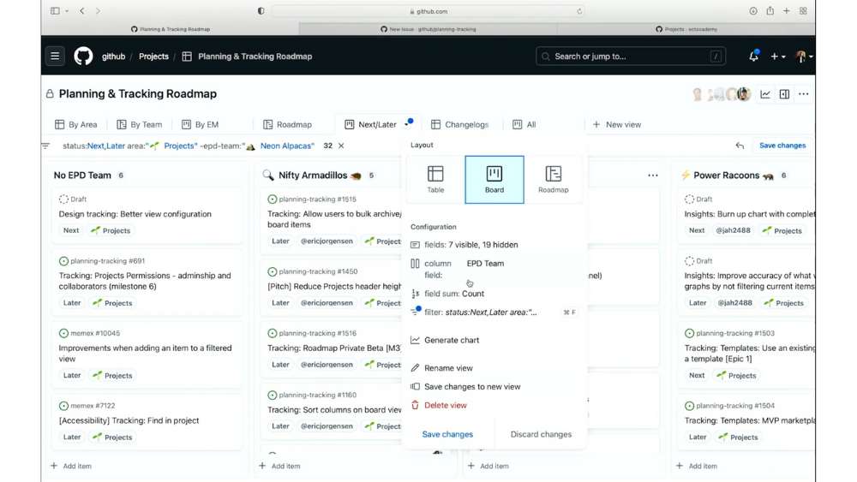The width and height of the screenshot is (857, 482).
Task: Open Safari tab overview icon
Action: point(803,10)
